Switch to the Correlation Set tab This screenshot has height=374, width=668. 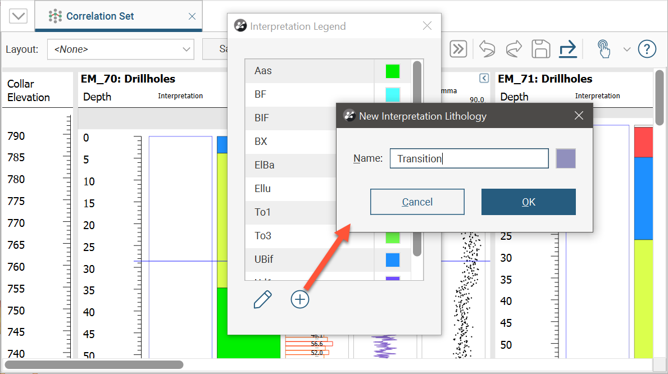pyautogui.click(x=100, y=16)
